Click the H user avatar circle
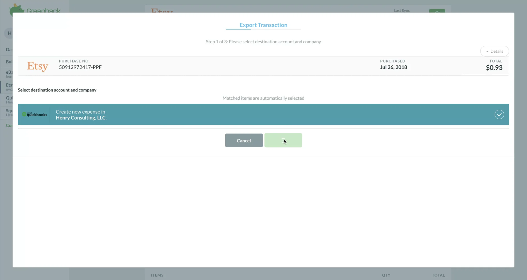 pos(9,33)
